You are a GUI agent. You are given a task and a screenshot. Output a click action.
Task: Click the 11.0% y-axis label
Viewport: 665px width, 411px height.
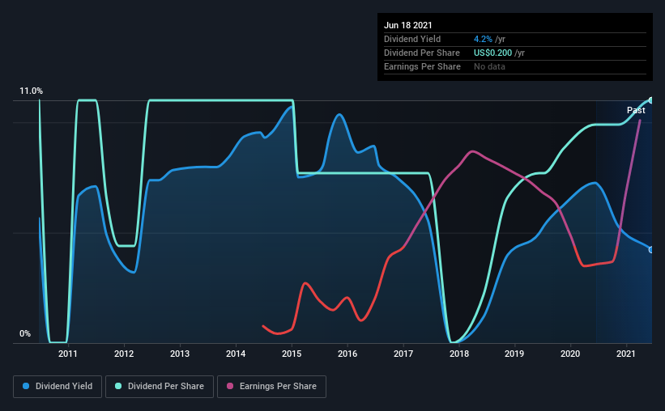(31, 91)
